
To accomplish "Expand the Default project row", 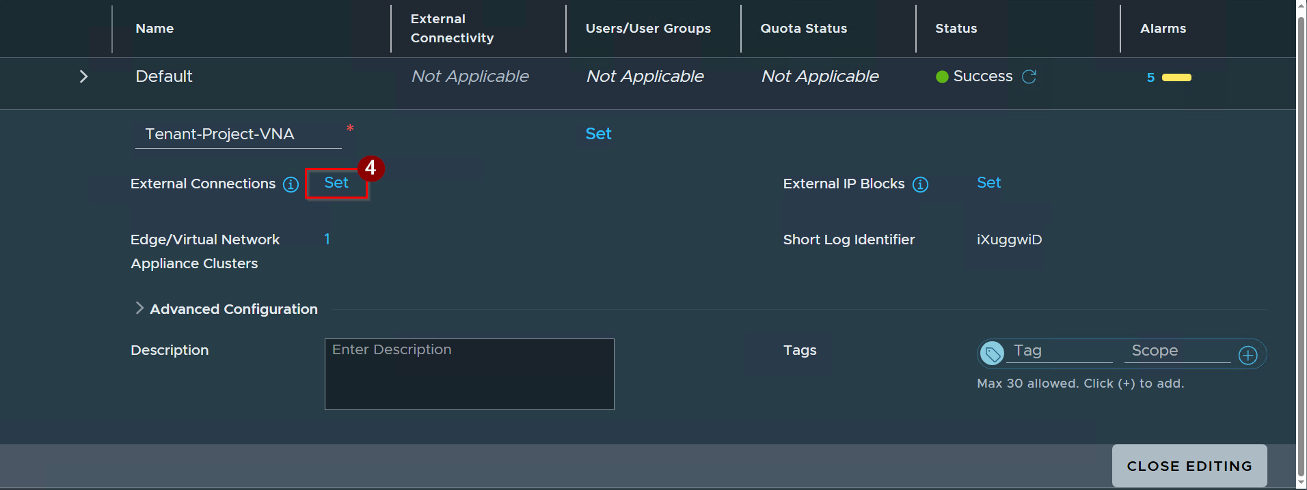I will pyautogui.click(x=83, y=76).
